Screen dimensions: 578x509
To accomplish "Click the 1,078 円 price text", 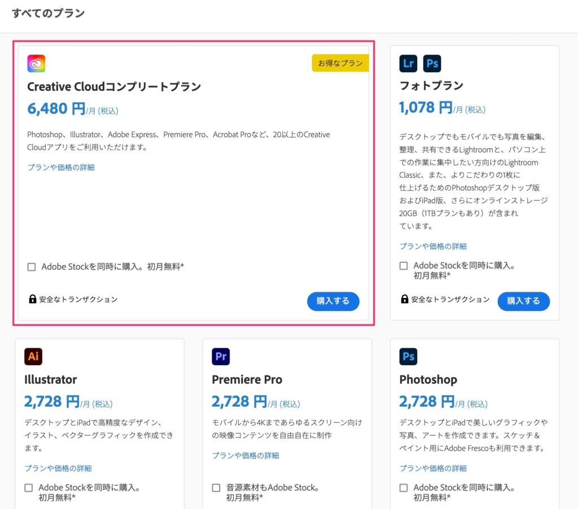I will pyautogui.click(x=426, y=108).
